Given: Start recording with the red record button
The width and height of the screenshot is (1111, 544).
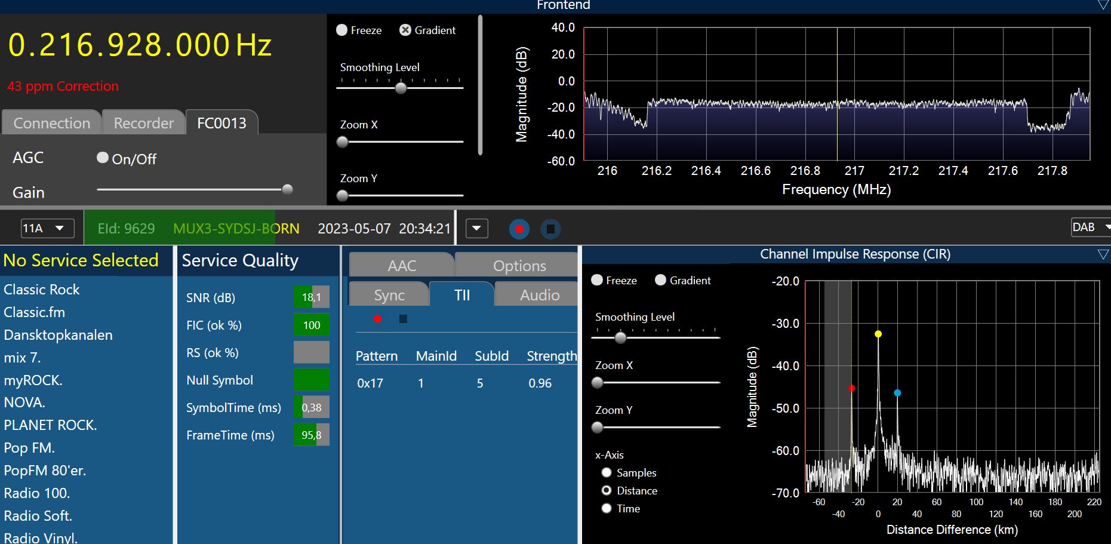Looking at the screenshot, I should tap(519, 229).
